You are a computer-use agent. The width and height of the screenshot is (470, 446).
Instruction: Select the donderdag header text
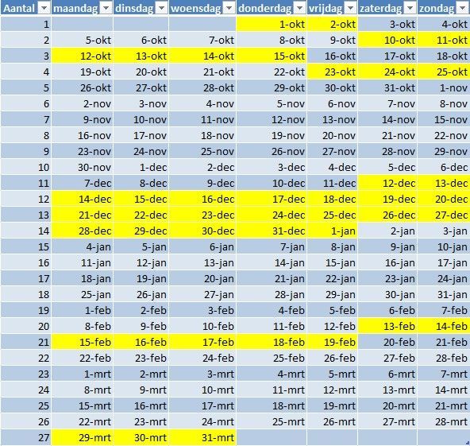[264, 9]
